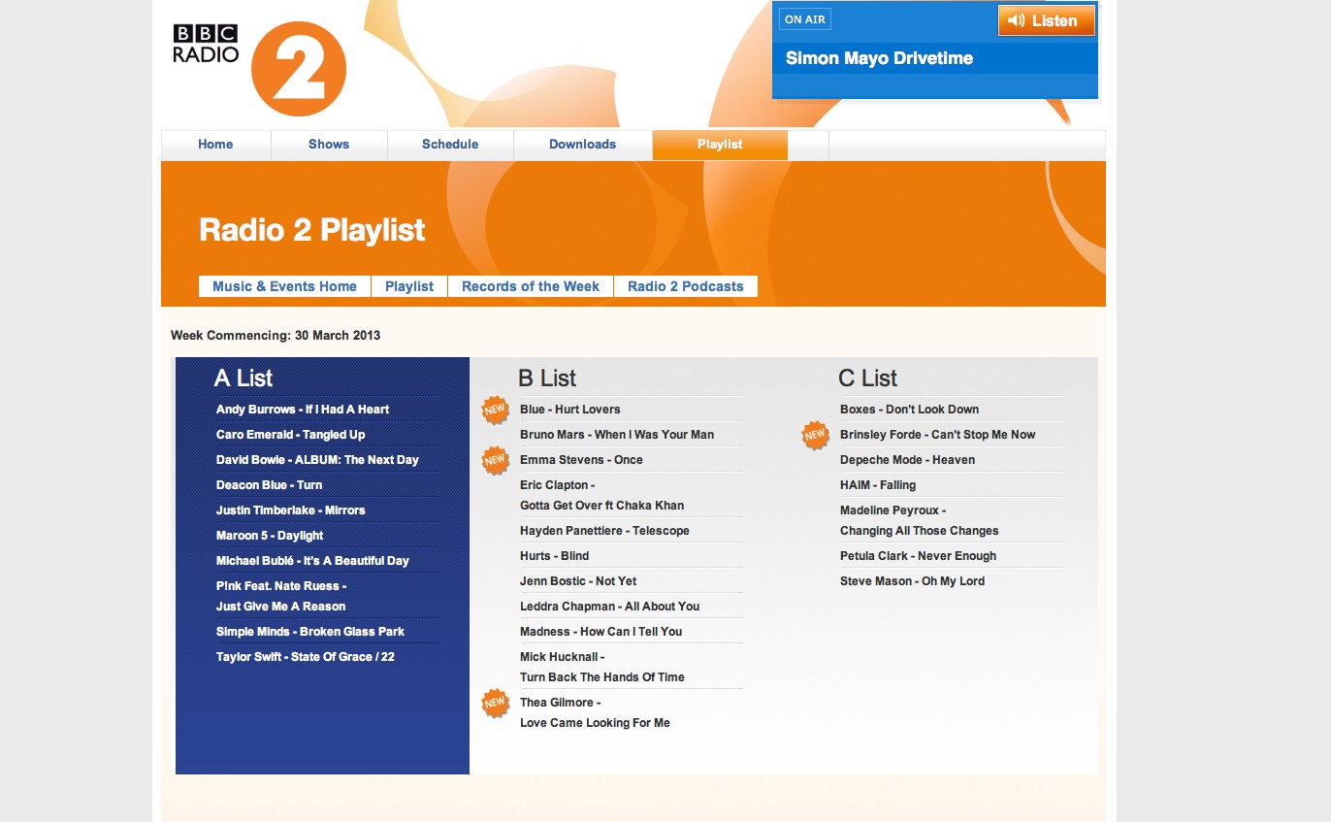1331x822 pixels.
Task: Click Hurts - Blind in B List
Action: coord(555,556)
